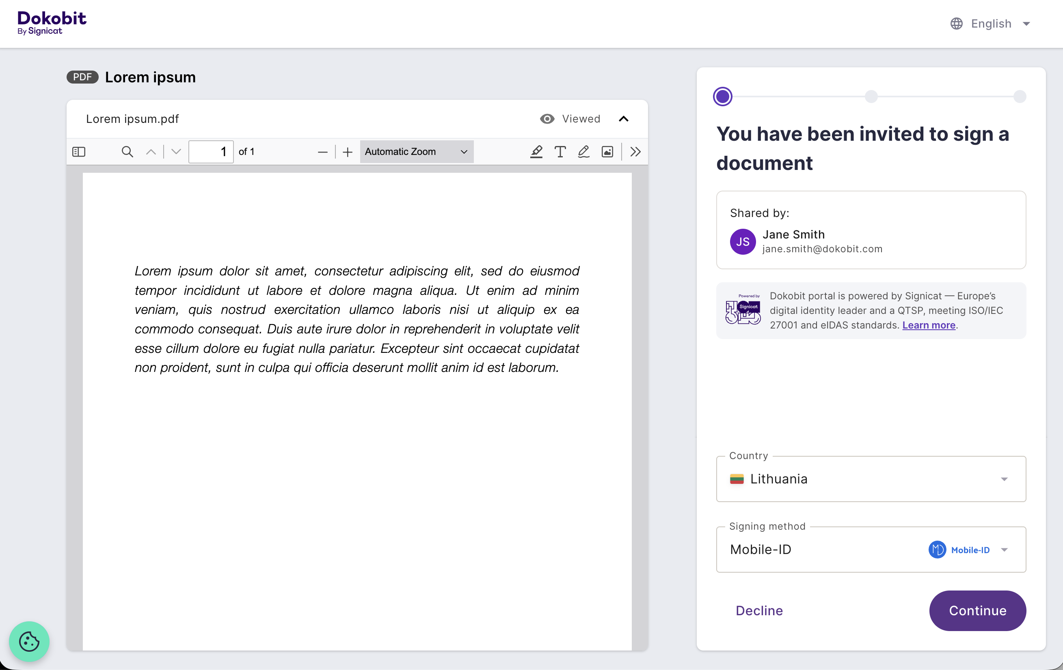Go to previous page arrow
This screenshot has width=1063, height=670.
[151, 152]
